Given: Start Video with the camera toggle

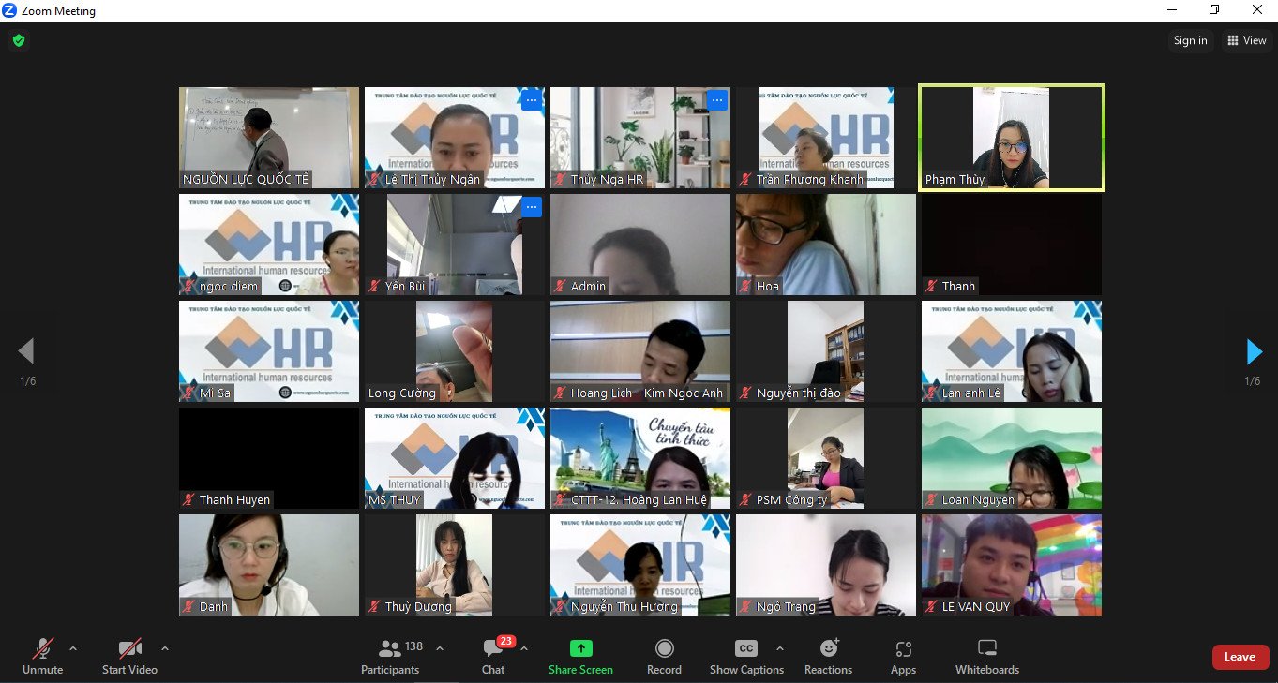Looking at the screenshot, I should [129, 657].
